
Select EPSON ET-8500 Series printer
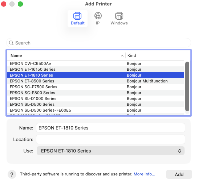pos(96,81)
